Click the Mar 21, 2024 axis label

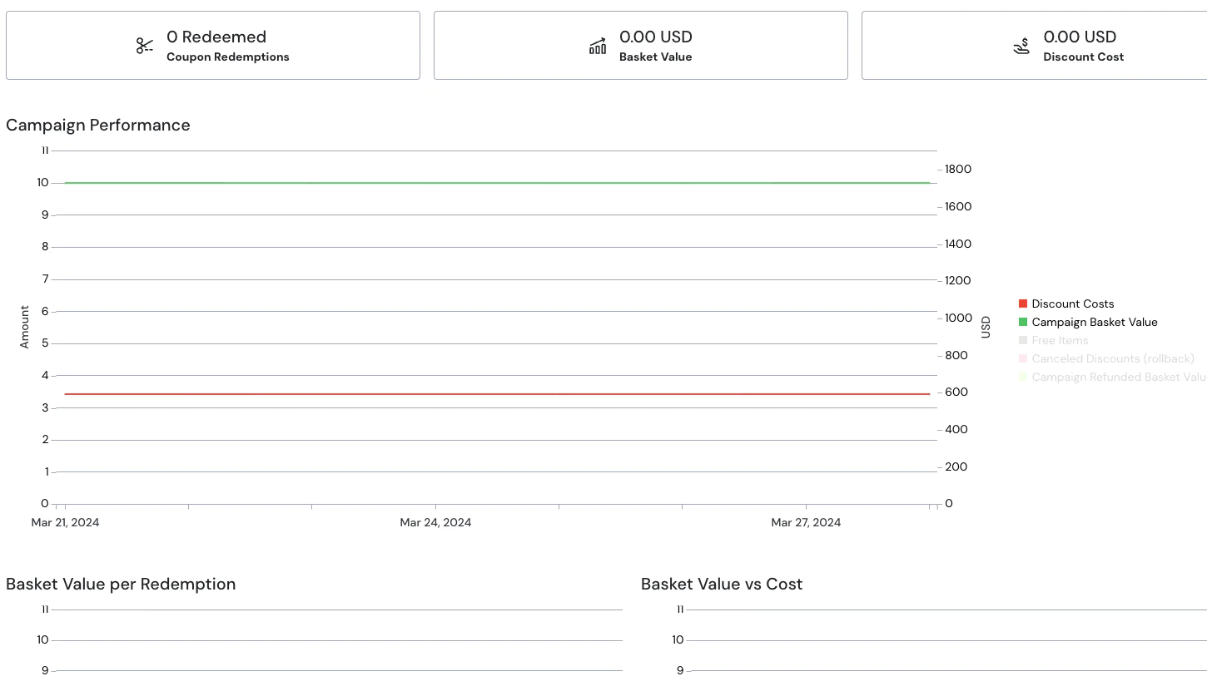click(x=65, y=523)
